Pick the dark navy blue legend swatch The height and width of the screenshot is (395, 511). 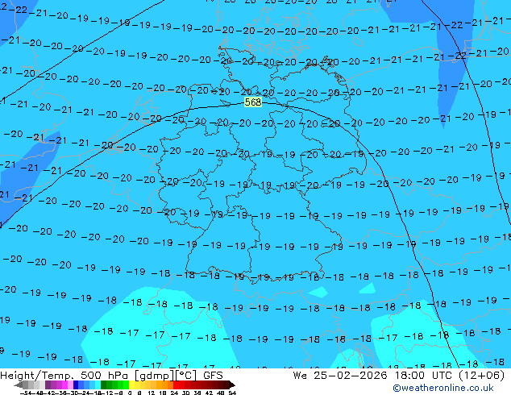point(76,385)
